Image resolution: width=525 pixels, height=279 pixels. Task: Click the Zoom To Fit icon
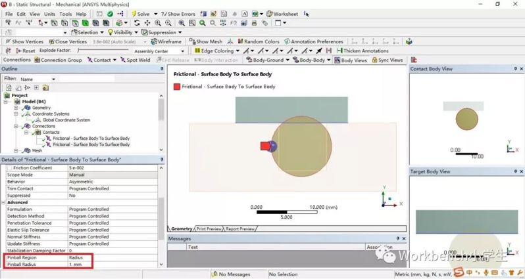[x=182, y=23]
